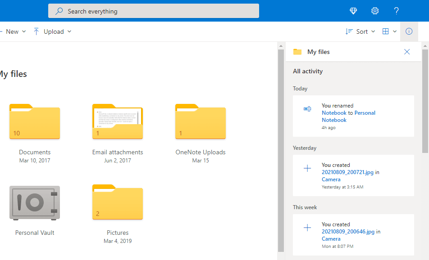The image size is (429, 260).
Task: Click plus icon for 20210809_200646.jpg
Action: click(307, 228)
